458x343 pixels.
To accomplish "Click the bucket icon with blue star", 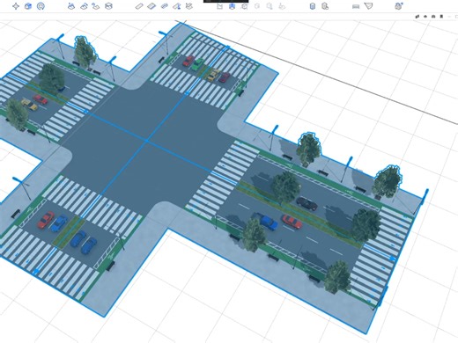I will click(x=398, y=6).
